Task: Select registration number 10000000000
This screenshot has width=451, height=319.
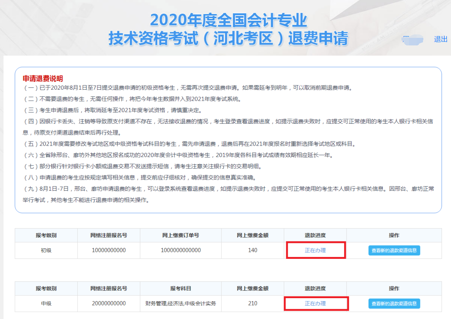Action: (109, 250)
